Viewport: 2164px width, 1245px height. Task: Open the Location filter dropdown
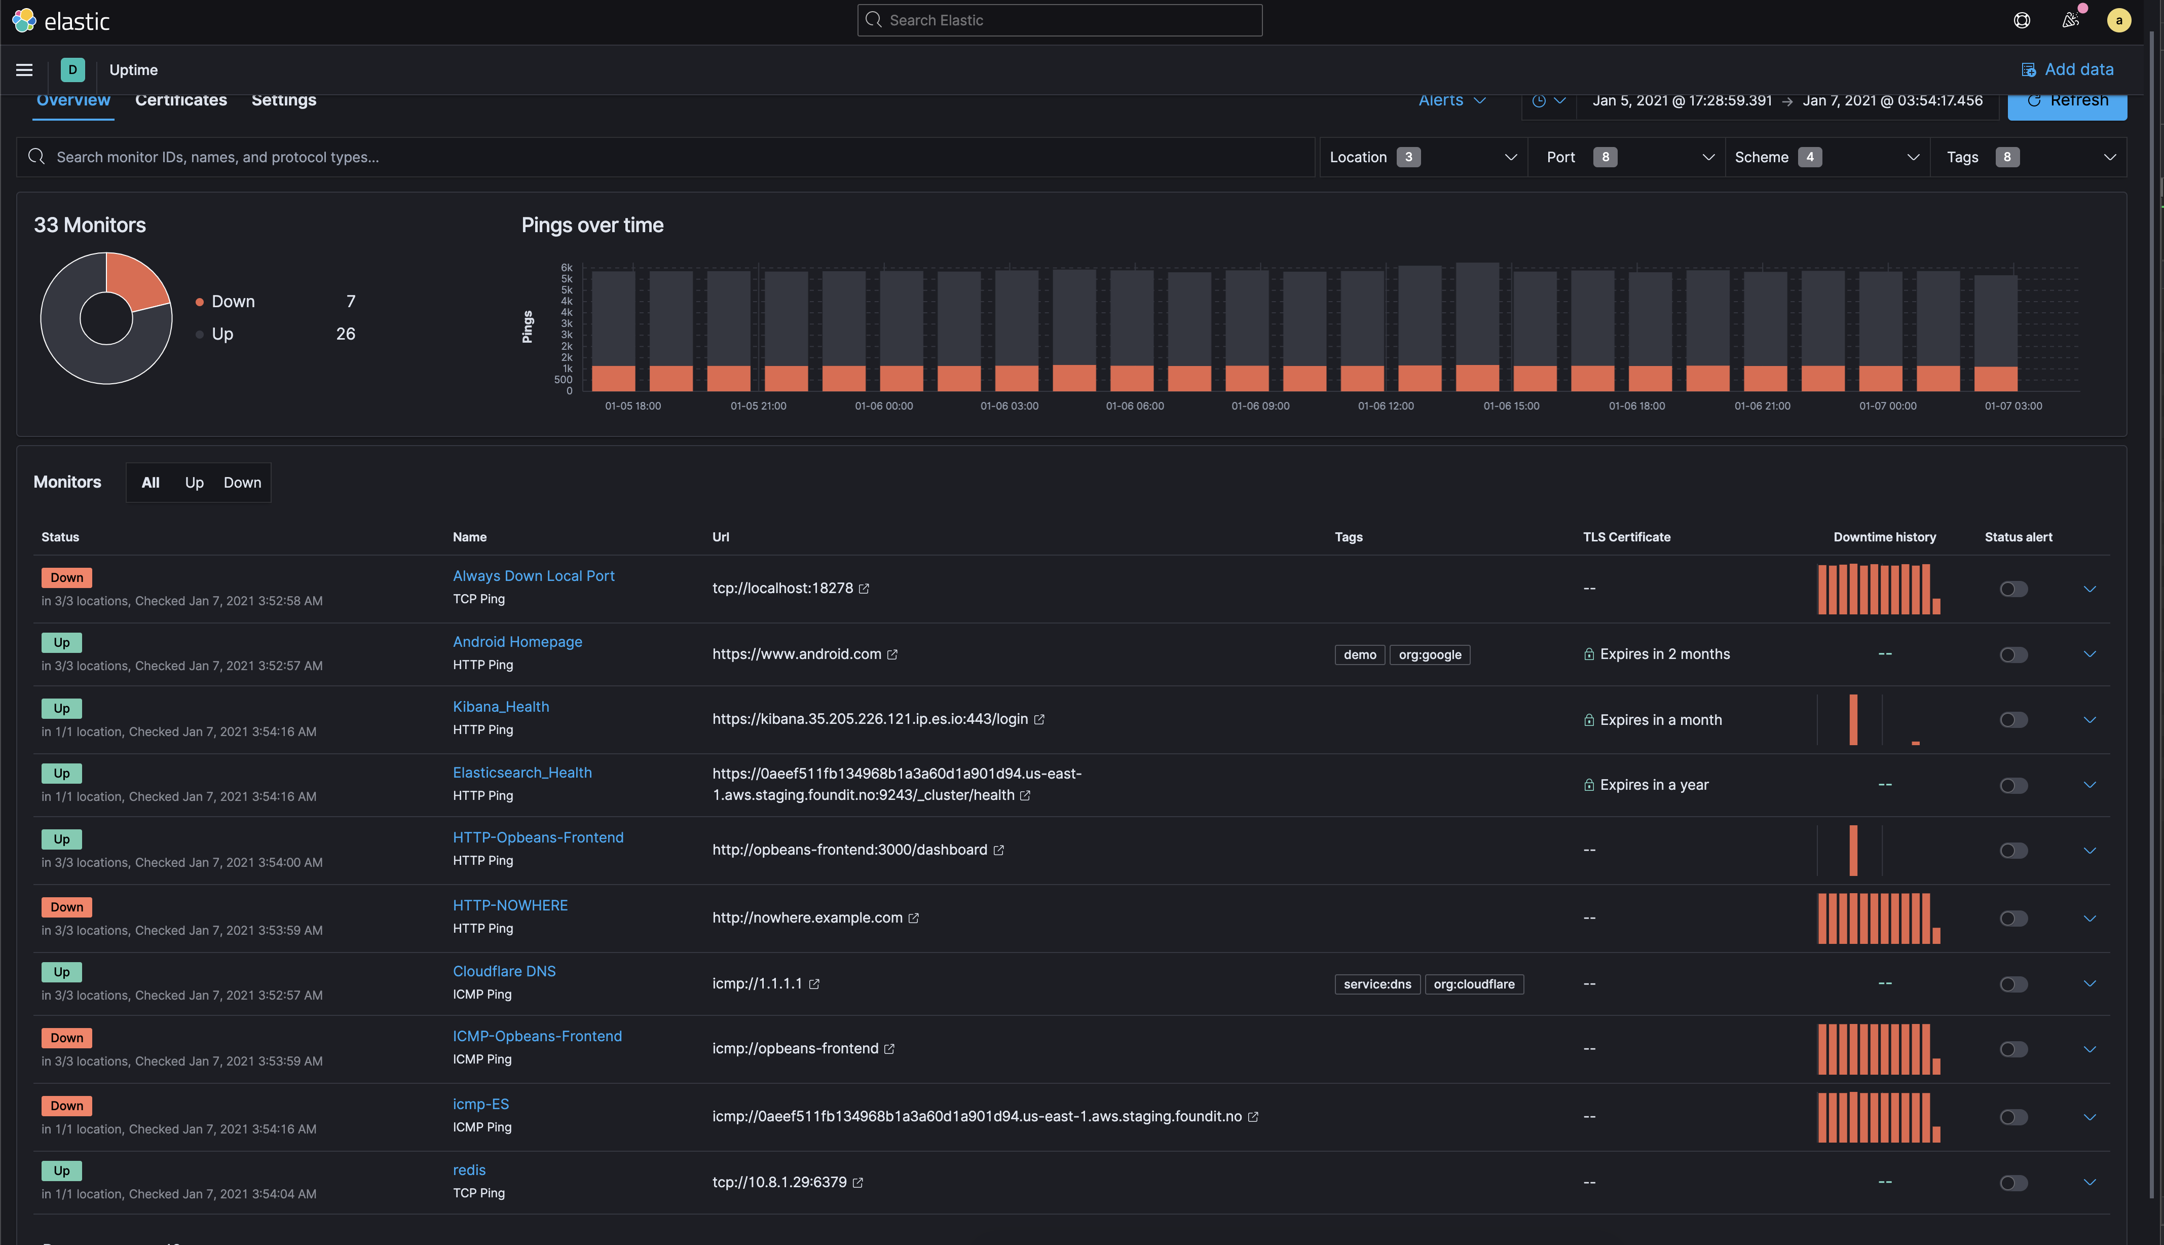point(1423,157)
